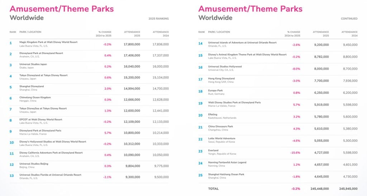Screen dimensions: 367x196
Task: Select the -2.6% change value
Action: (296, 45)
